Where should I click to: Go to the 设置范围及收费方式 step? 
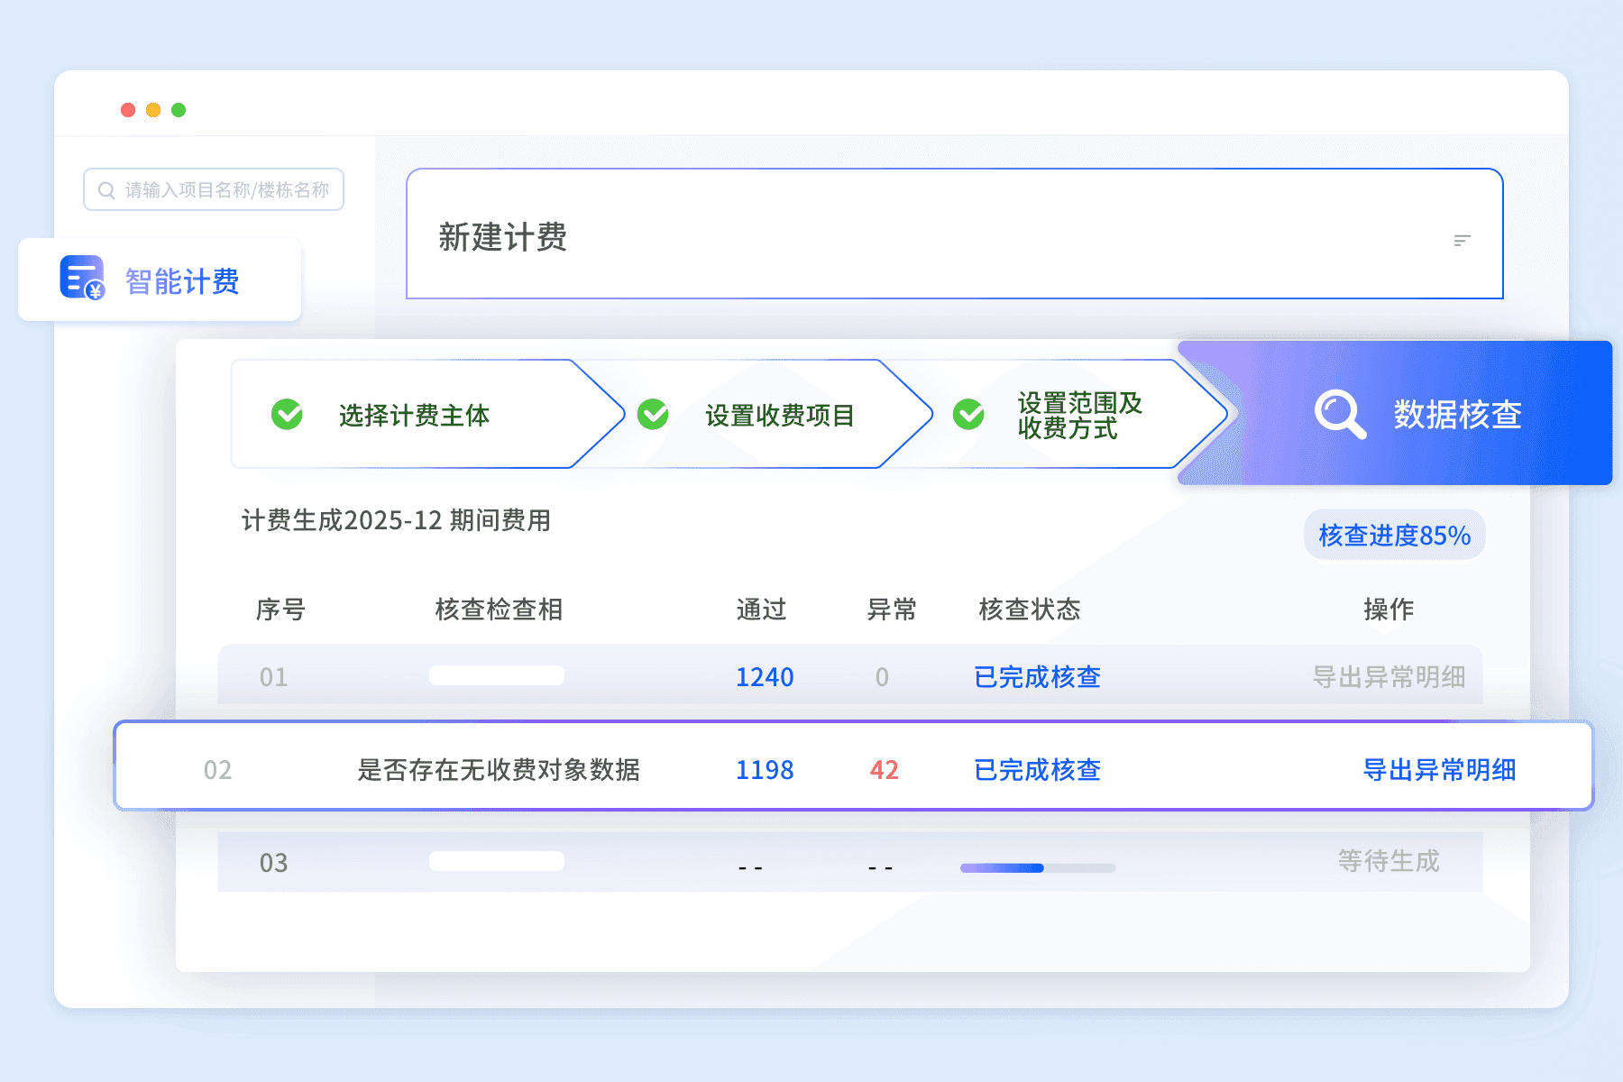[x=1079, y=415]
